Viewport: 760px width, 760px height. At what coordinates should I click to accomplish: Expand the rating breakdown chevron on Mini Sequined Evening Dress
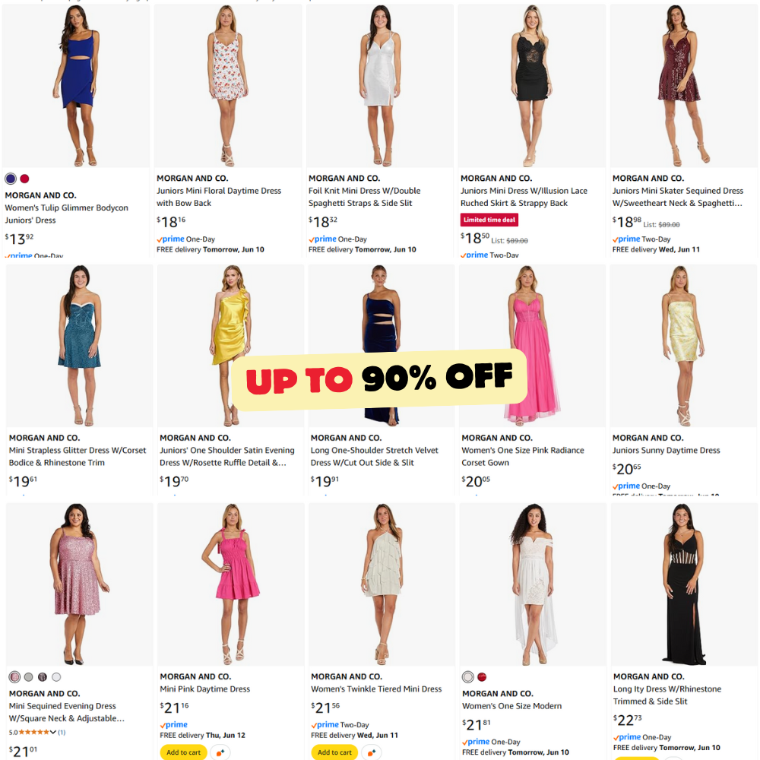[53, 733]
